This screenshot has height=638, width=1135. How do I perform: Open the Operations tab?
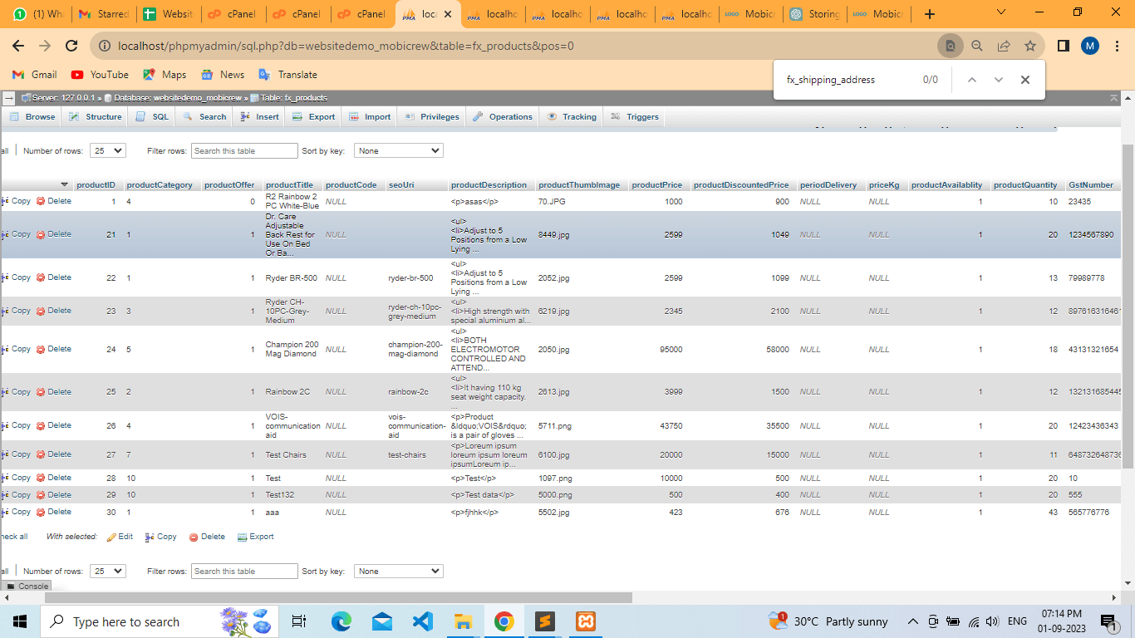(x=503, y=117)
